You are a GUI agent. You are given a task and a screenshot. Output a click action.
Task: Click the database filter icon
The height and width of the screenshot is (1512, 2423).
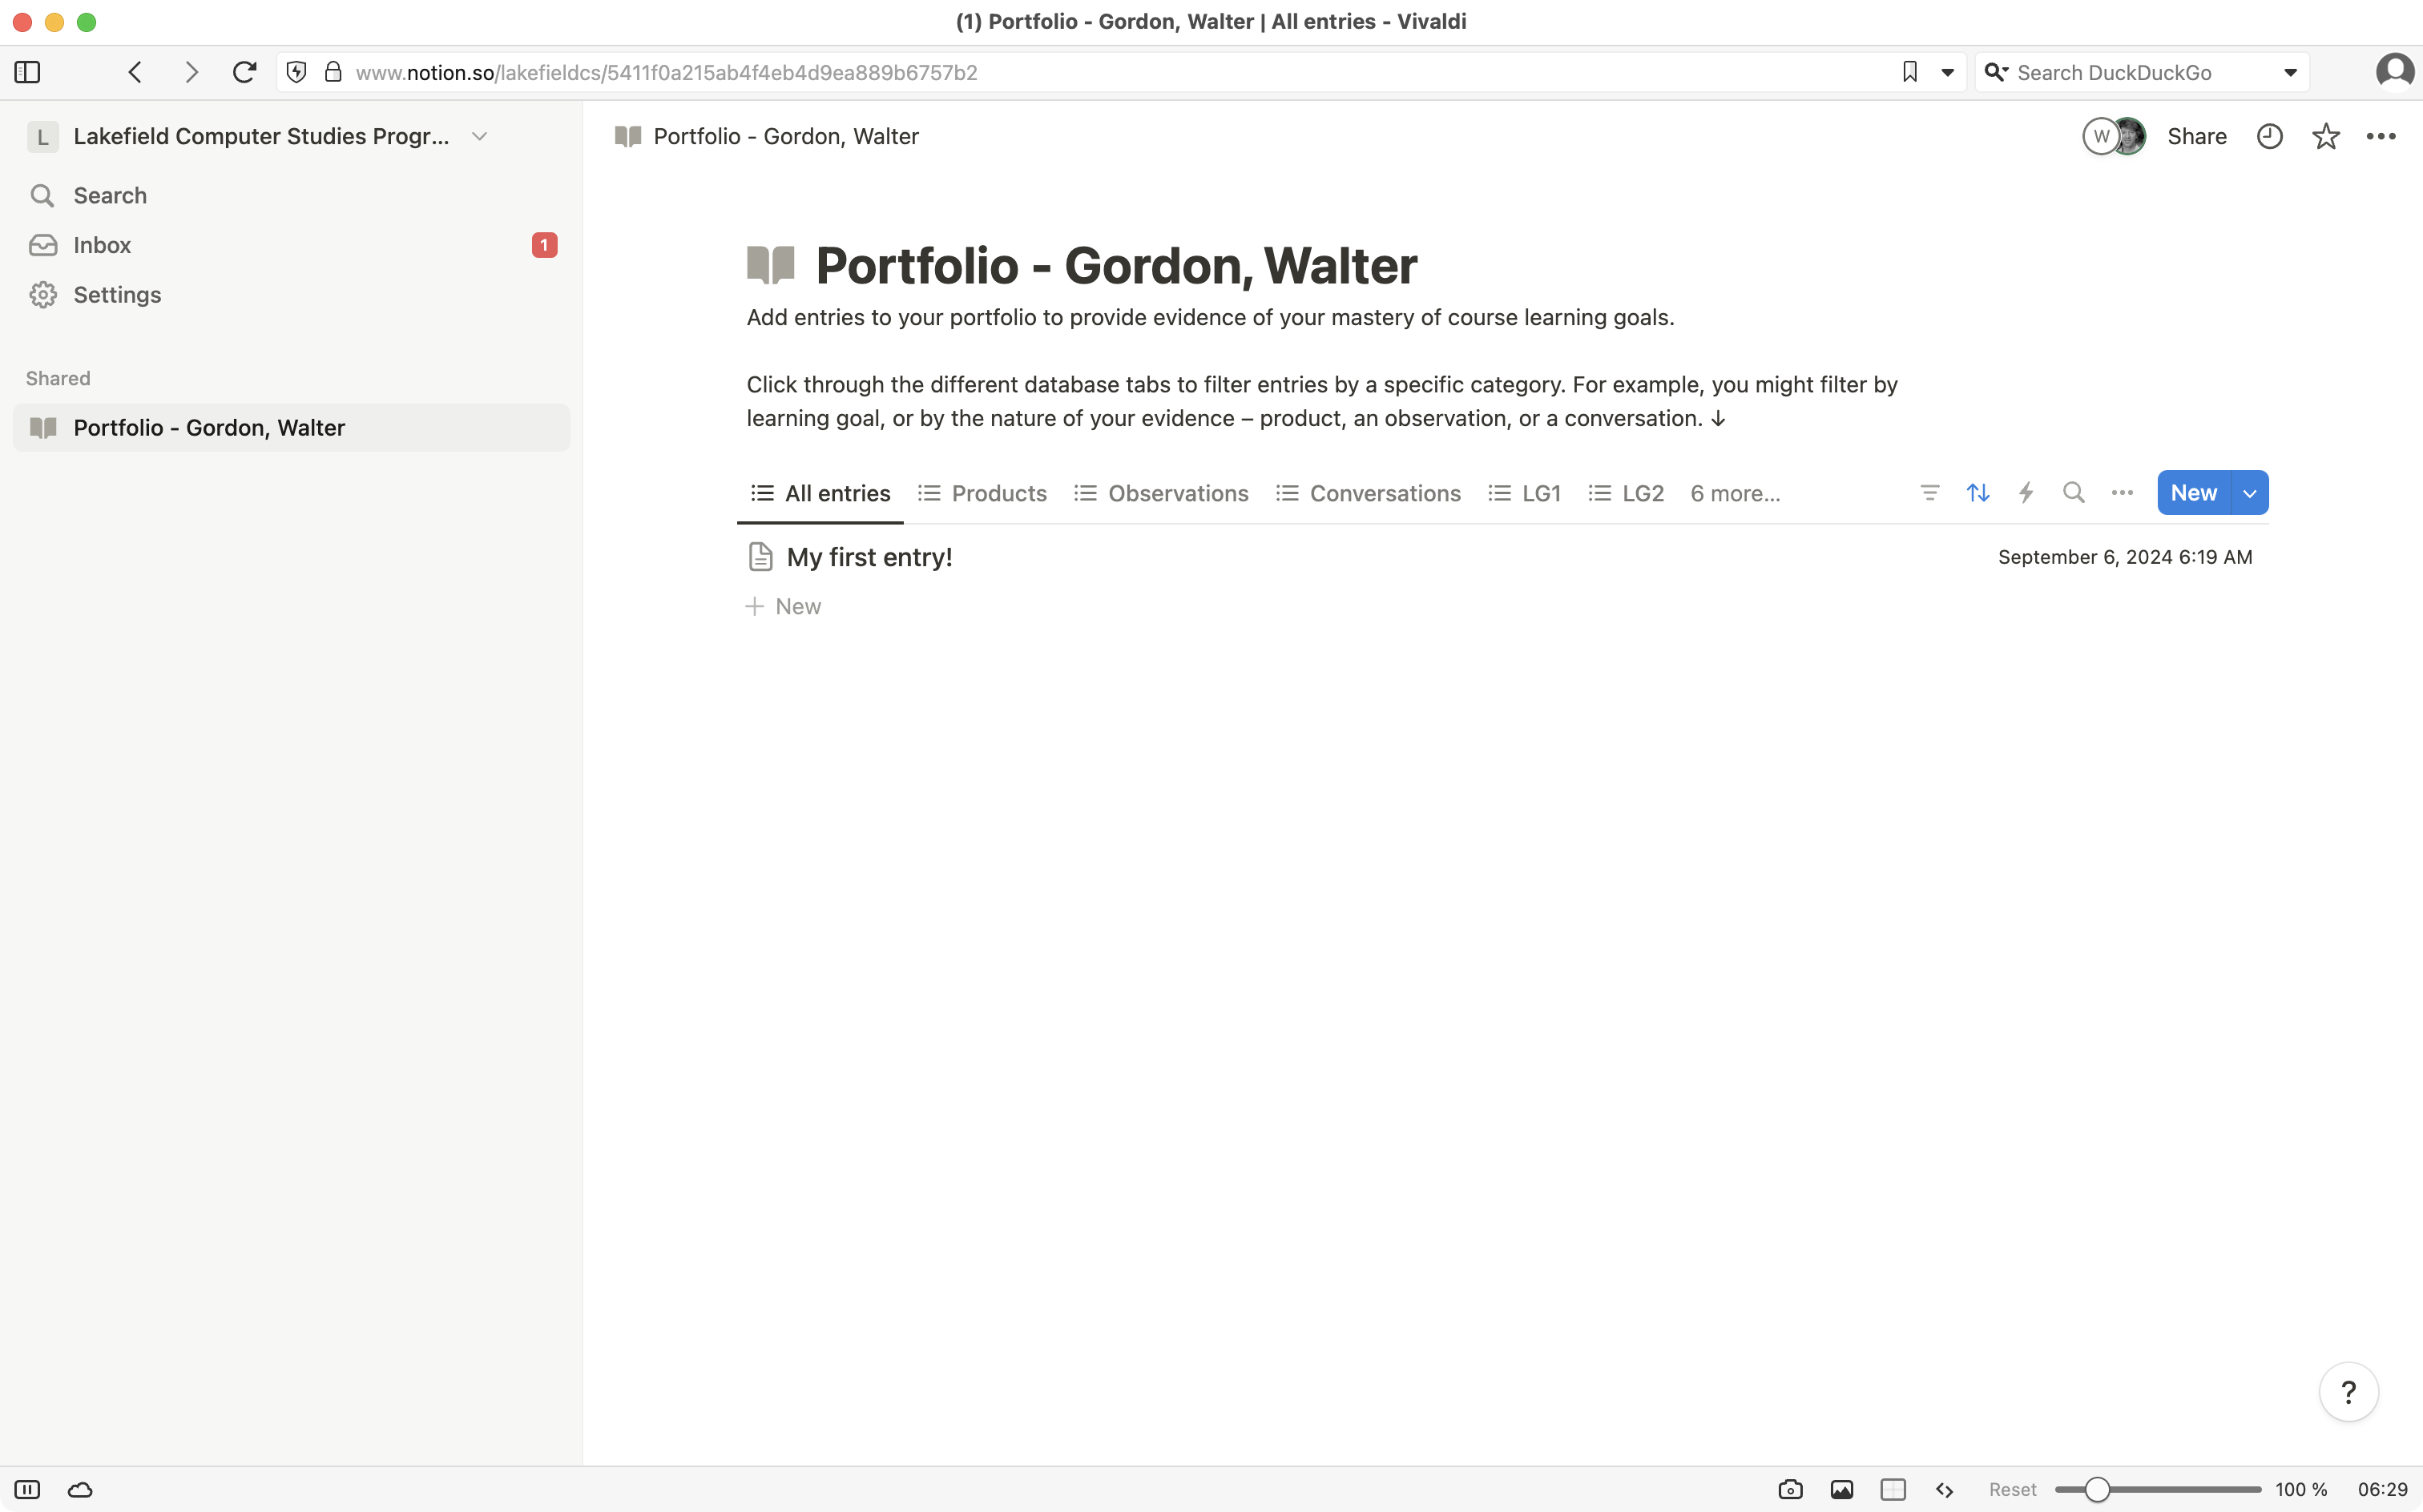tap(1929, 493)
